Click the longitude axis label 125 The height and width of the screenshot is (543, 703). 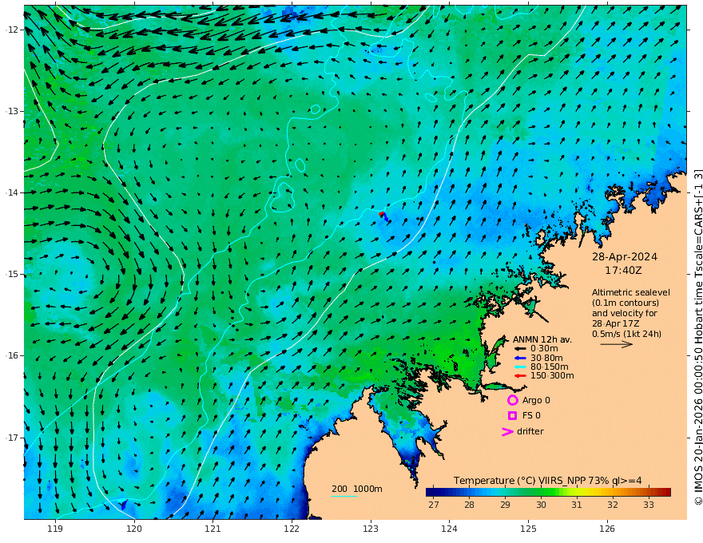pyautogui.click(x=528, y=529)
